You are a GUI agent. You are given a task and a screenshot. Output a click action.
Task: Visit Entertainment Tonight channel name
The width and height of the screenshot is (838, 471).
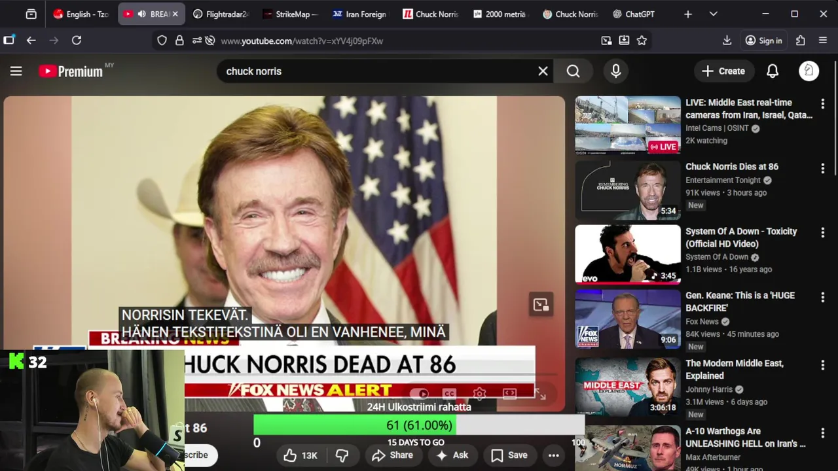coord(723,181)
